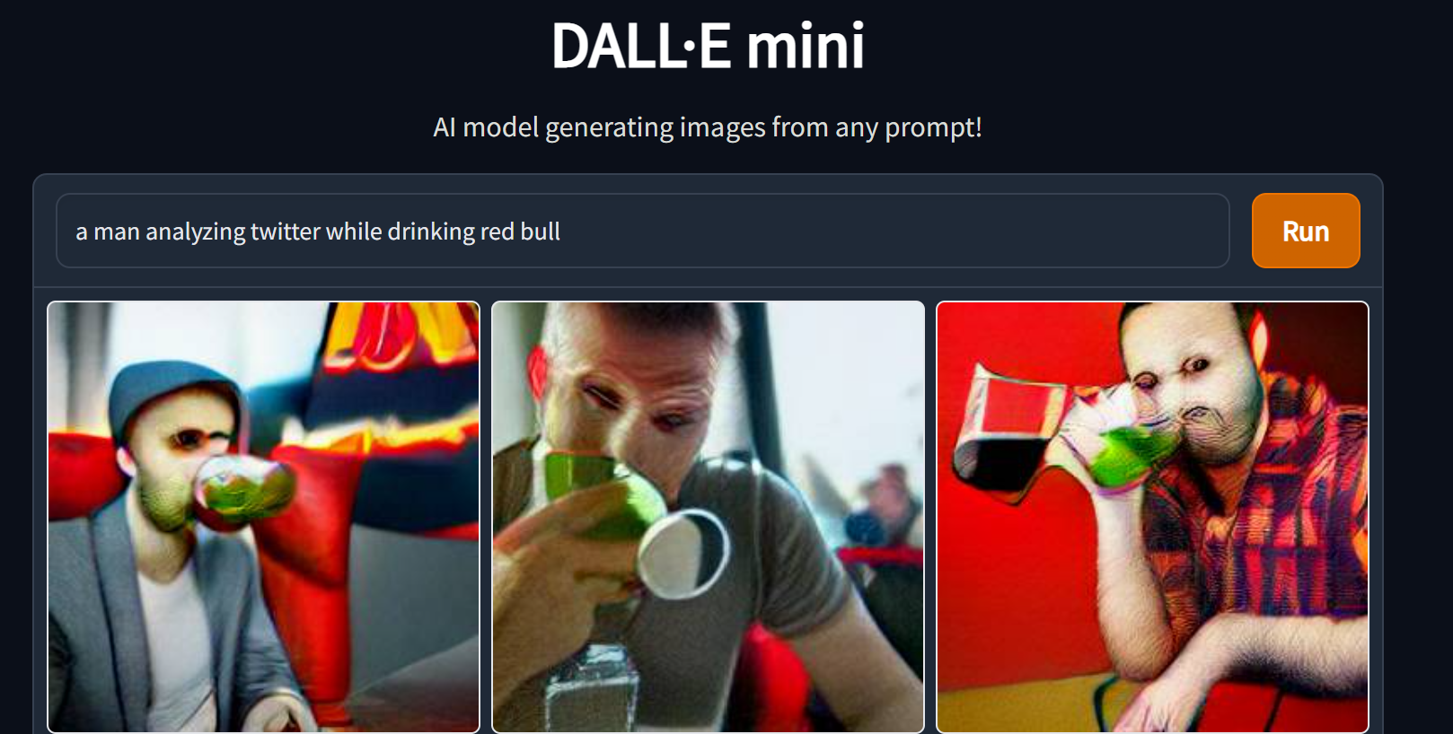Click the orange Run button
The image size is (1453, 734).
tap(1306, 231)
